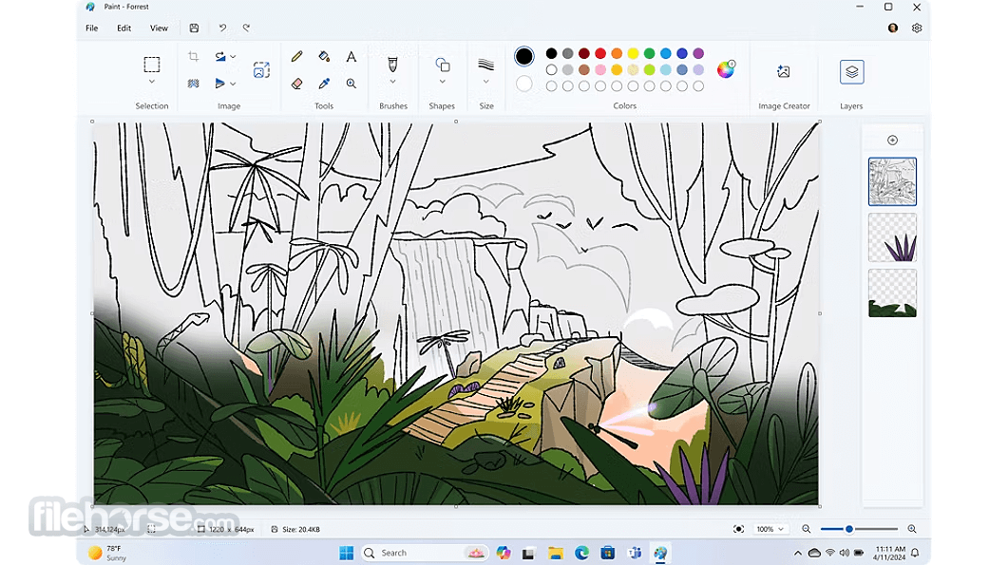Select the Color picker eyedropper tool
The image size is (1008, 565).
pyautogui.click(x=324, y=84)
